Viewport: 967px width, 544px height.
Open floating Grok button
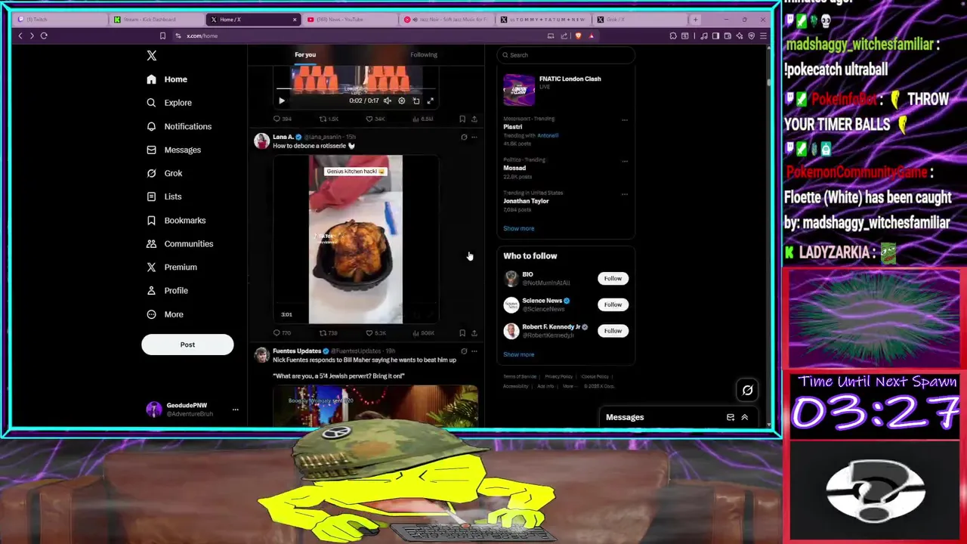[747, 390]
